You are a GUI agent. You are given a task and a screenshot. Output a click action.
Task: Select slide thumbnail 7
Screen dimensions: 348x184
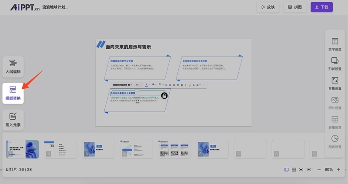click(x=250, y=149)
